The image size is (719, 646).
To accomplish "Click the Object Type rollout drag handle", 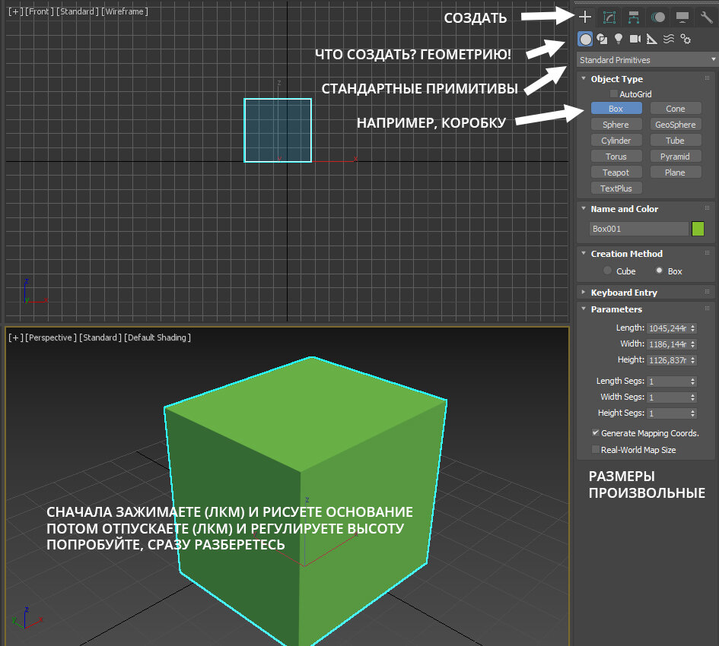I will pos(707,78).
